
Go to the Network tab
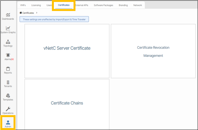click(x=138, y=5)
